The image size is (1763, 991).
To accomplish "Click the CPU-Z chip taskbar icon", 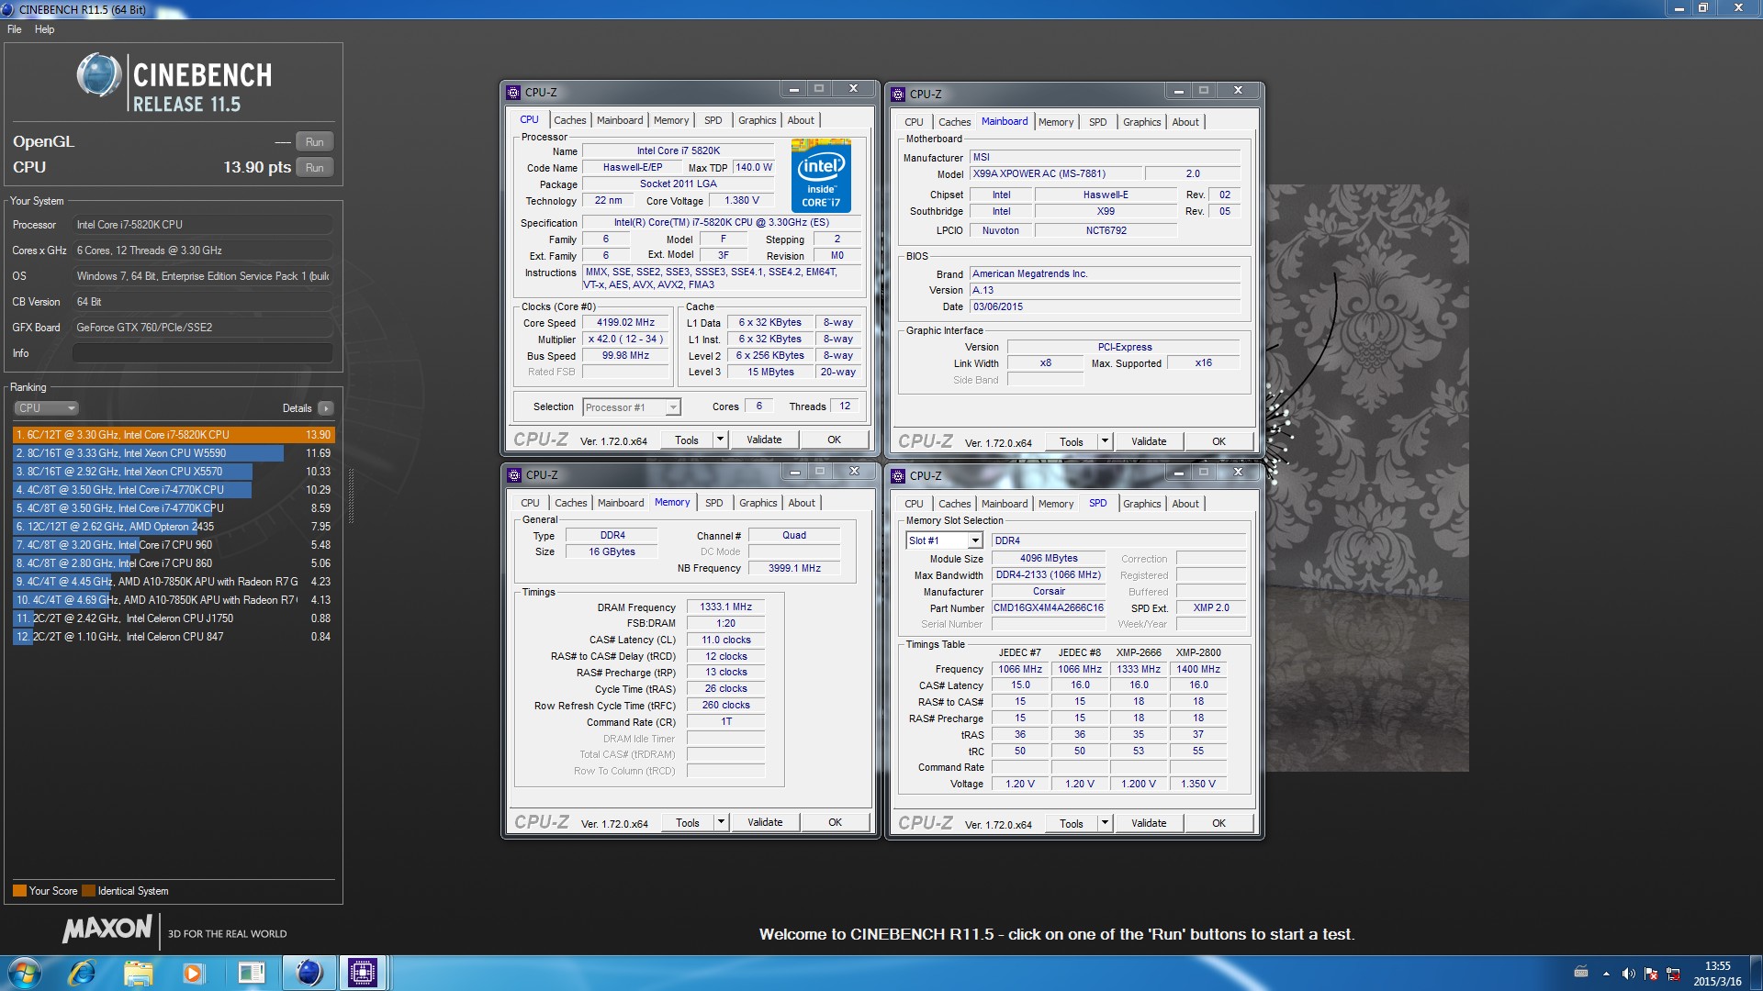I will click(x=363, y=973).
